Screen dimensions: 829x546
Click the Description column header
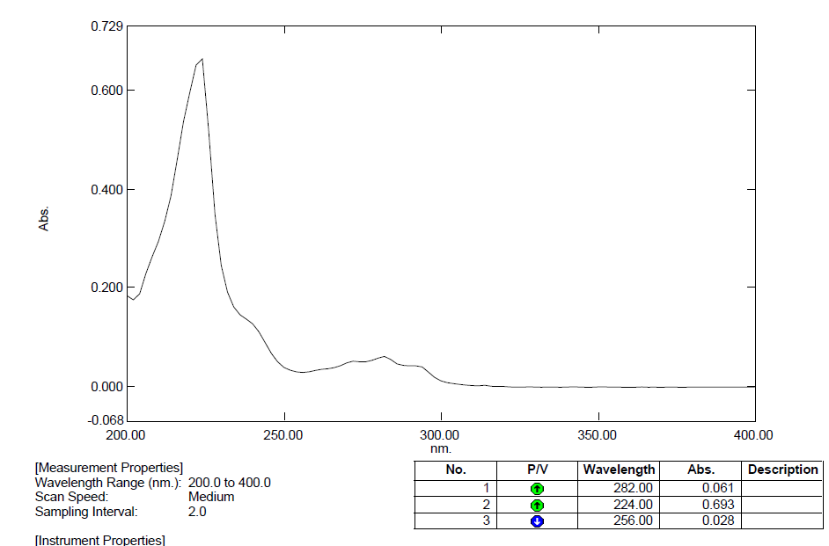coord(781,470)
